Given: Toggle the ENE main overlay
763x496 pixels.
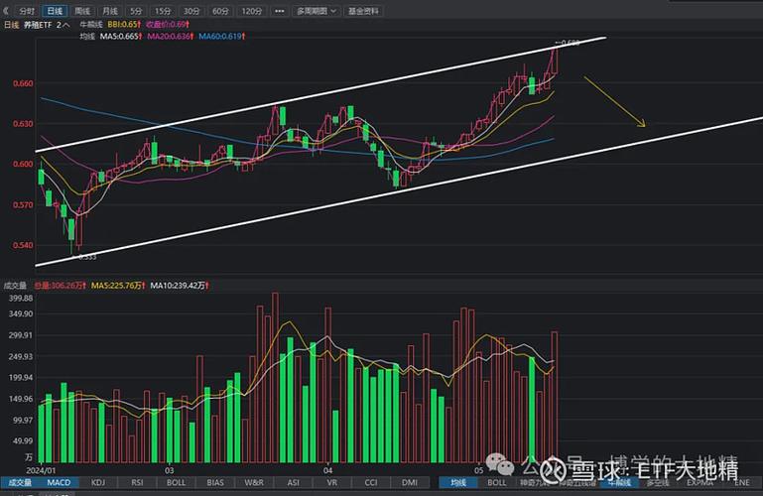Looking at the screenshot, I should tap(741, 482).
